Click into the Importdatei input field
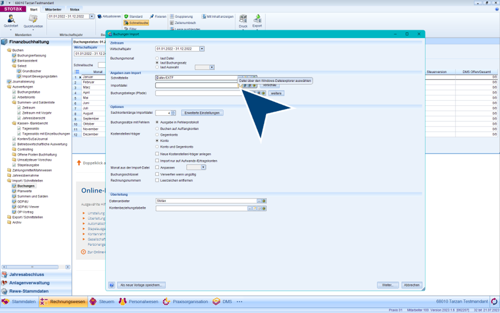 point(196,85)
